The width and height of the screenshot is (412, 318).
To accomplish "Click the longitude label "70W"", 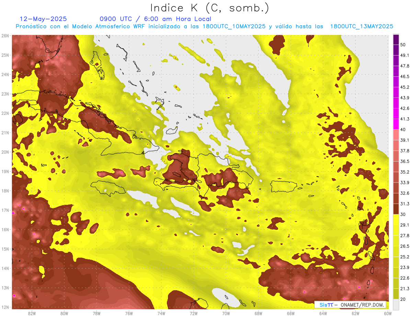I will pyautogui.click(x=226, y=313).
